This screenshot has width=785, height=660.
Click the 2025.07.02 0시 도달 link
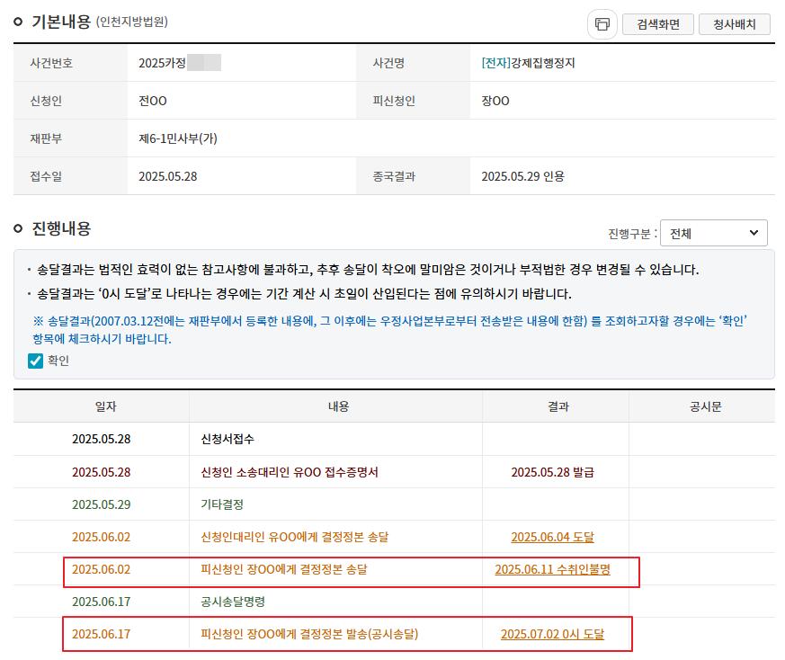552,634
